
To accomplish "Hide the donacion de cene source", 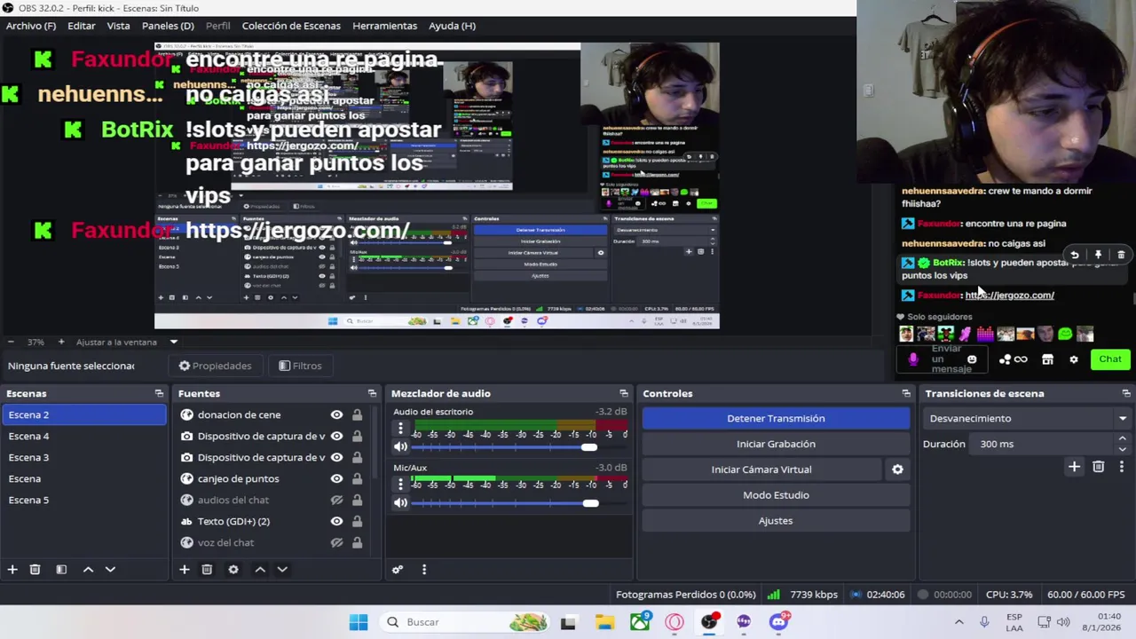I will pyautogui.click(x=336, y=414).
